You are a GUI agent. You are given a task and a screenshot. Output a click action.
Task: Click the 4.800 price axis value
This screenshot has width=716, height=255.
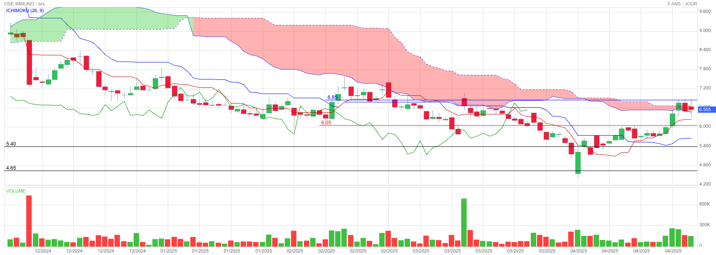705,165
